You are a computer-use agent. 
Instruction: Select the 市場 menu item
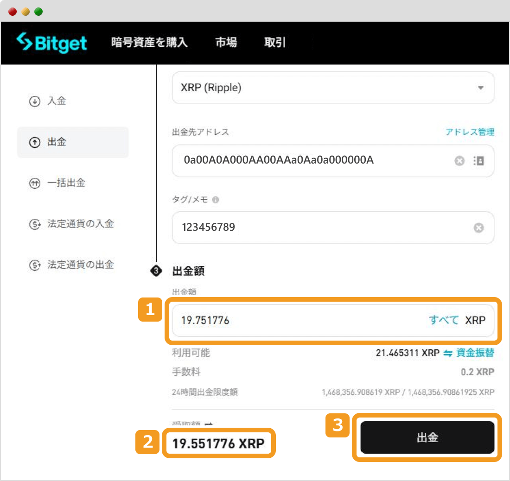coord(226,43)
